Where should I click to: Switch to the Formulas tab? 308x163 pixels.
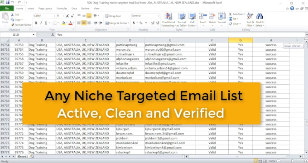click(x=62, y=9)
